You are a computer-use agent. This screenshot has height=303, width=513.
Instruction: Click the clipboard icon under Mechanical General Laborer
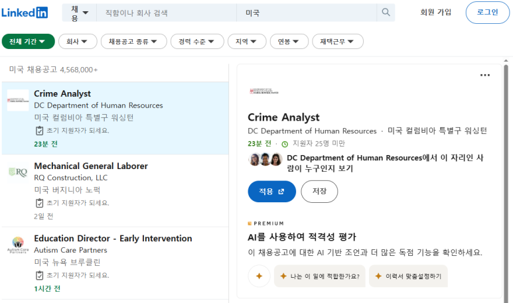[39, 203]
